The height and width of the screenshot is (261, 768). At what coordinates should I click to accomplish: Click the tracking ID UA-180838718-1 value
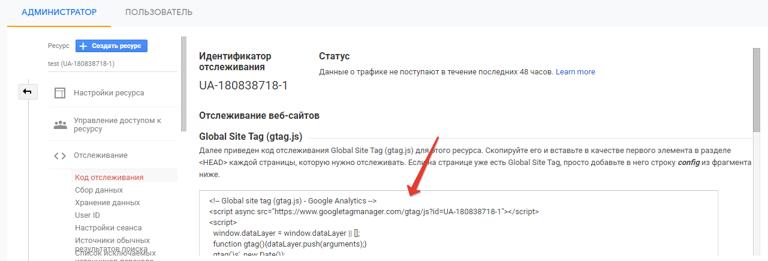point(243,85)
